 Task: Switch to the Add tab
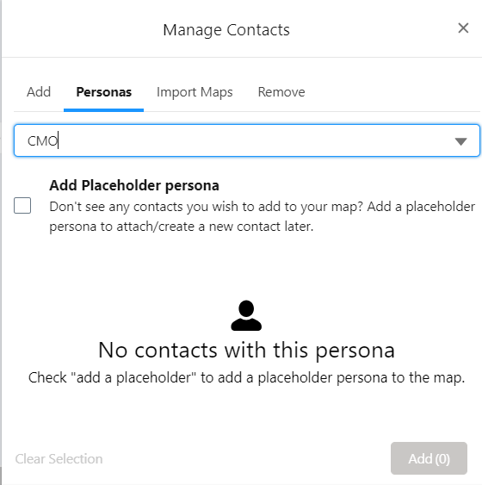39,92
